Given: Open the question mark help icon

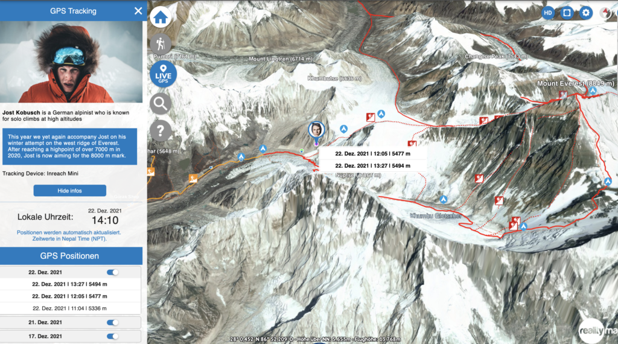Looking at the screenshot, I should pos(161,130).
